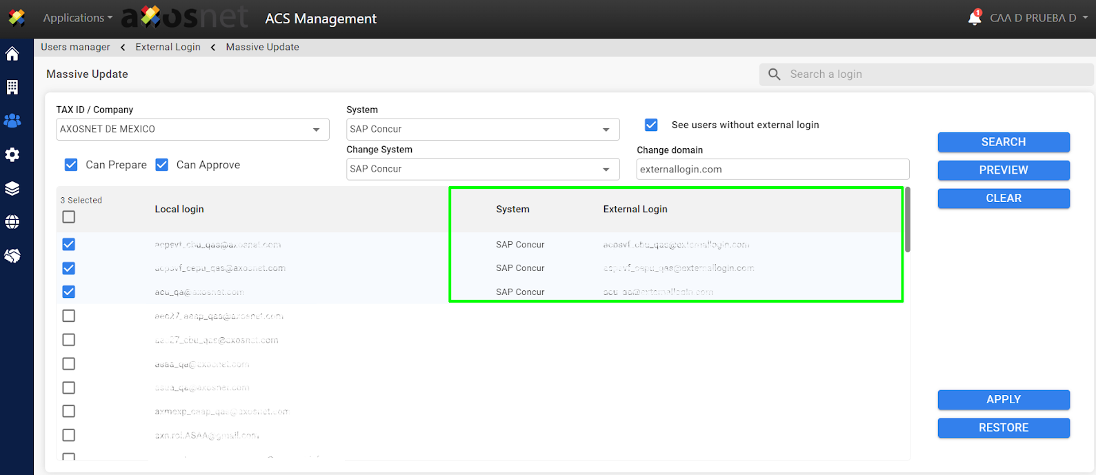The height and width of the screenshot is (475, 1096).
Task: Open the Applications menu
Action: click(77, 18)
